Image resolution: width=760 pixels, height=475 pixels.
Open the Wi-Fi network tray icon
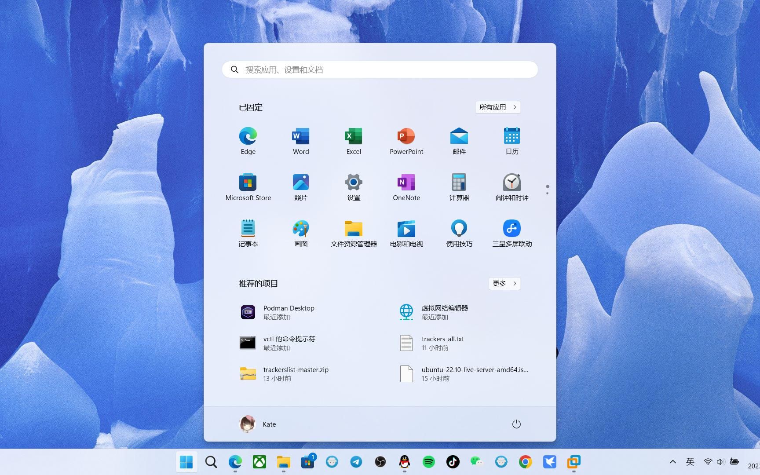[x=708, y=462]
